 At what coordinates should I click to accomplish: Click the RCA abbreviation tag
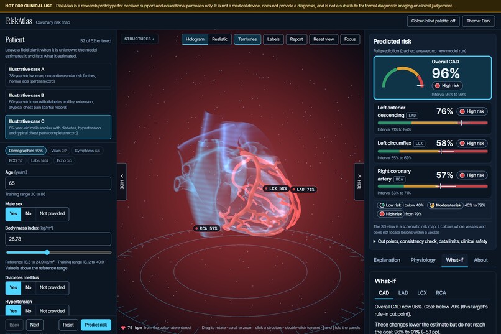pyautogui.click(x=400, y=179)
